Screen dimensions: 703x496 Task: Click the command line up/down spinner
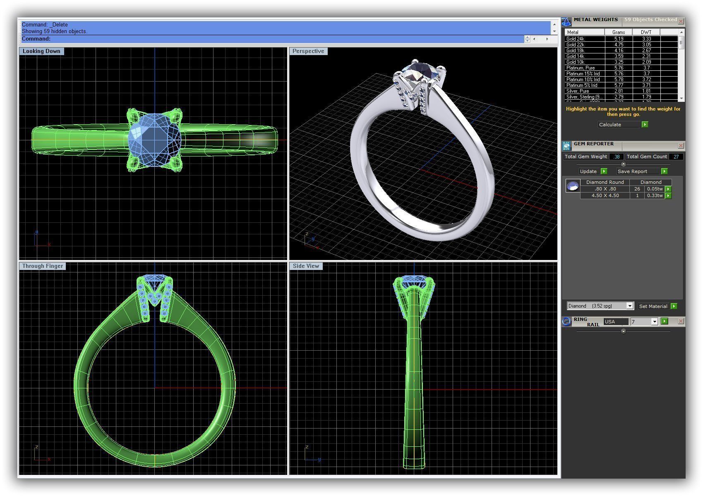pos(527,39)
